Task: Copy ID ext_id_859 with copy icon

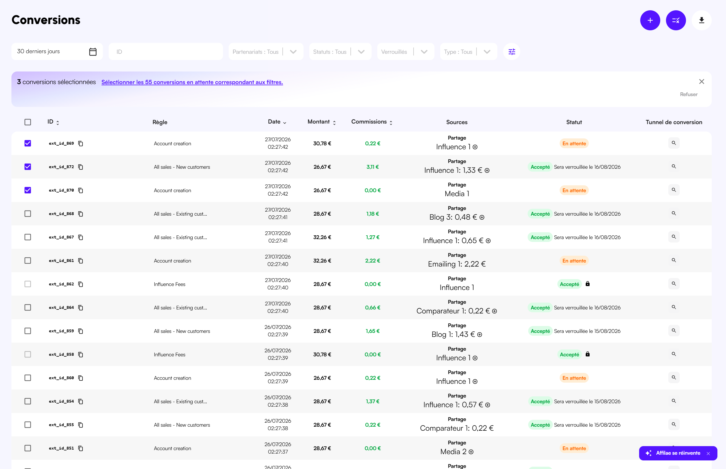Action: coord(81,331)
